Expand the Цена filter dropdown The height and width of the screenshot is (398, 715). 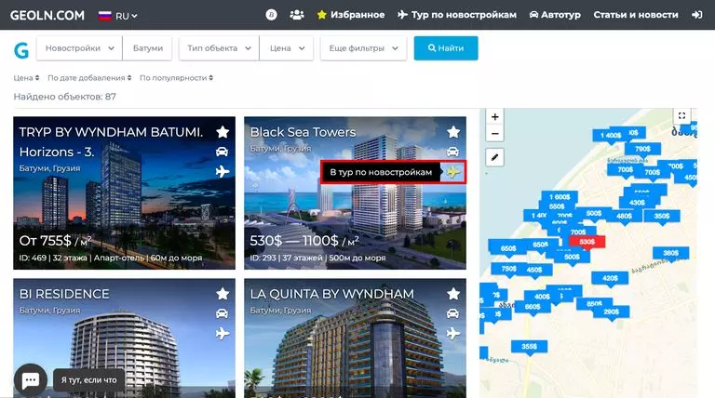coord(287,48)
